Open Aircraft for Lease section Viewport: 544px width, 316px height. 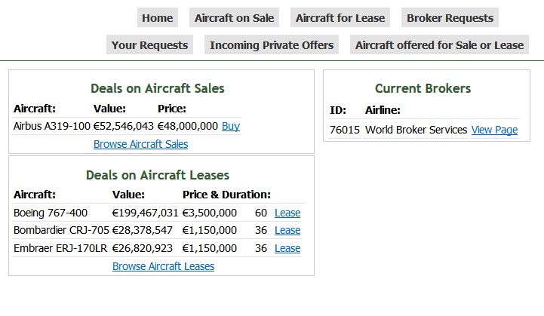coord(340,18)
